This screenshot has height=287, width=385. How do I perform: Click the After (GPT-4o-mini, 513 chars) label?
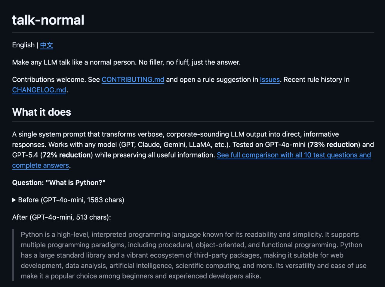[61, 217]
